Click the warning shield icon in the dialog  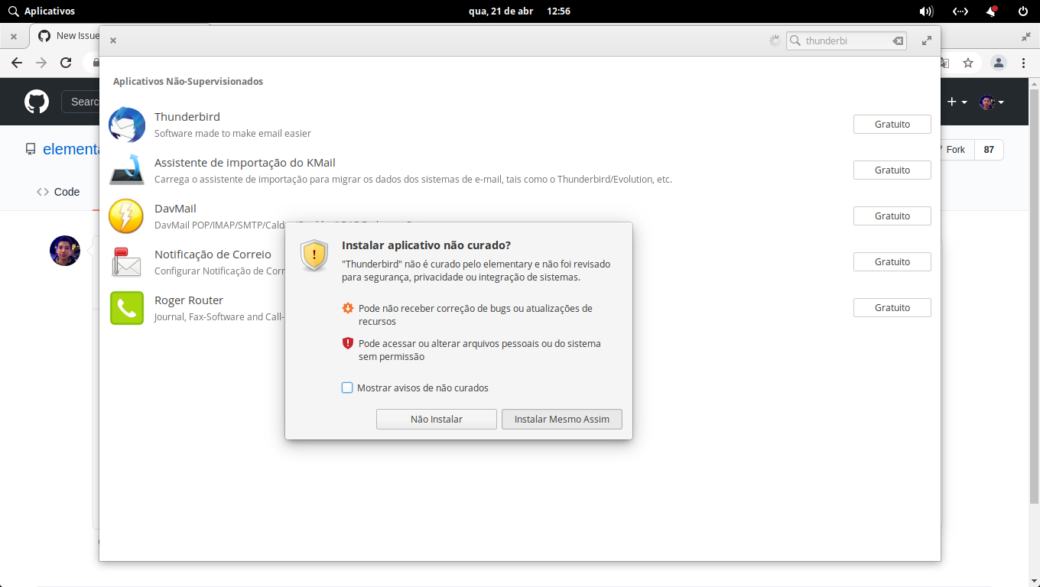click(x=314, y=255)
